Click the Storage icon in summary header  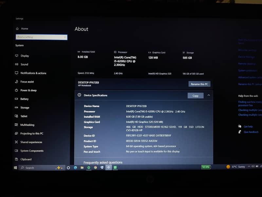(184, 53)
